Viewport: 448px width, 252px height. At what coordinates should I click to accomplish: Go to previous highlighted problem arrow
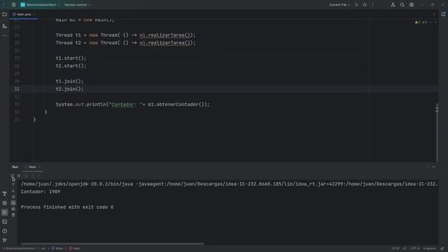pos(430,22)
